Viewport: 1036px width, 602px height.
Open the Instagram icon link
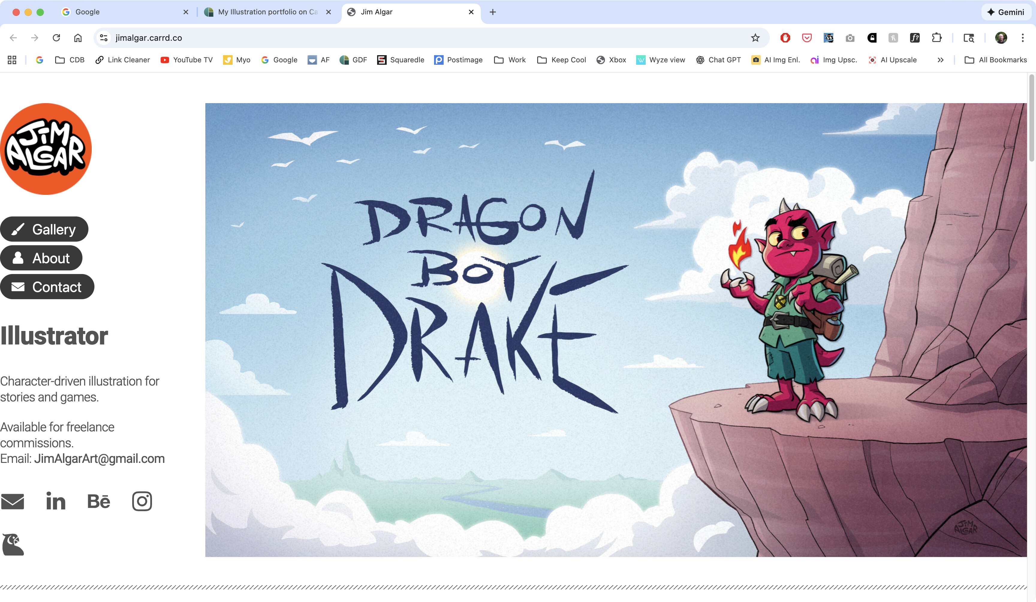click(x=142, y=501)
